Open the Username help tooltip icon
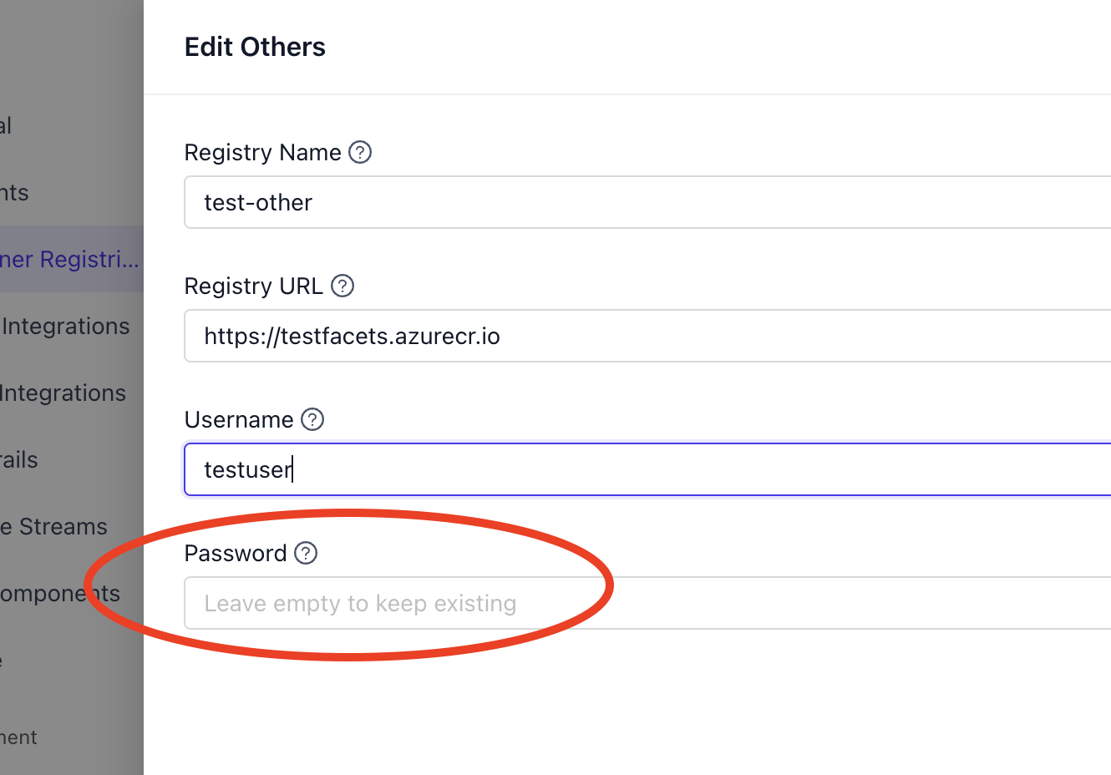This screenshot has width=1111, height=775. 312,419
